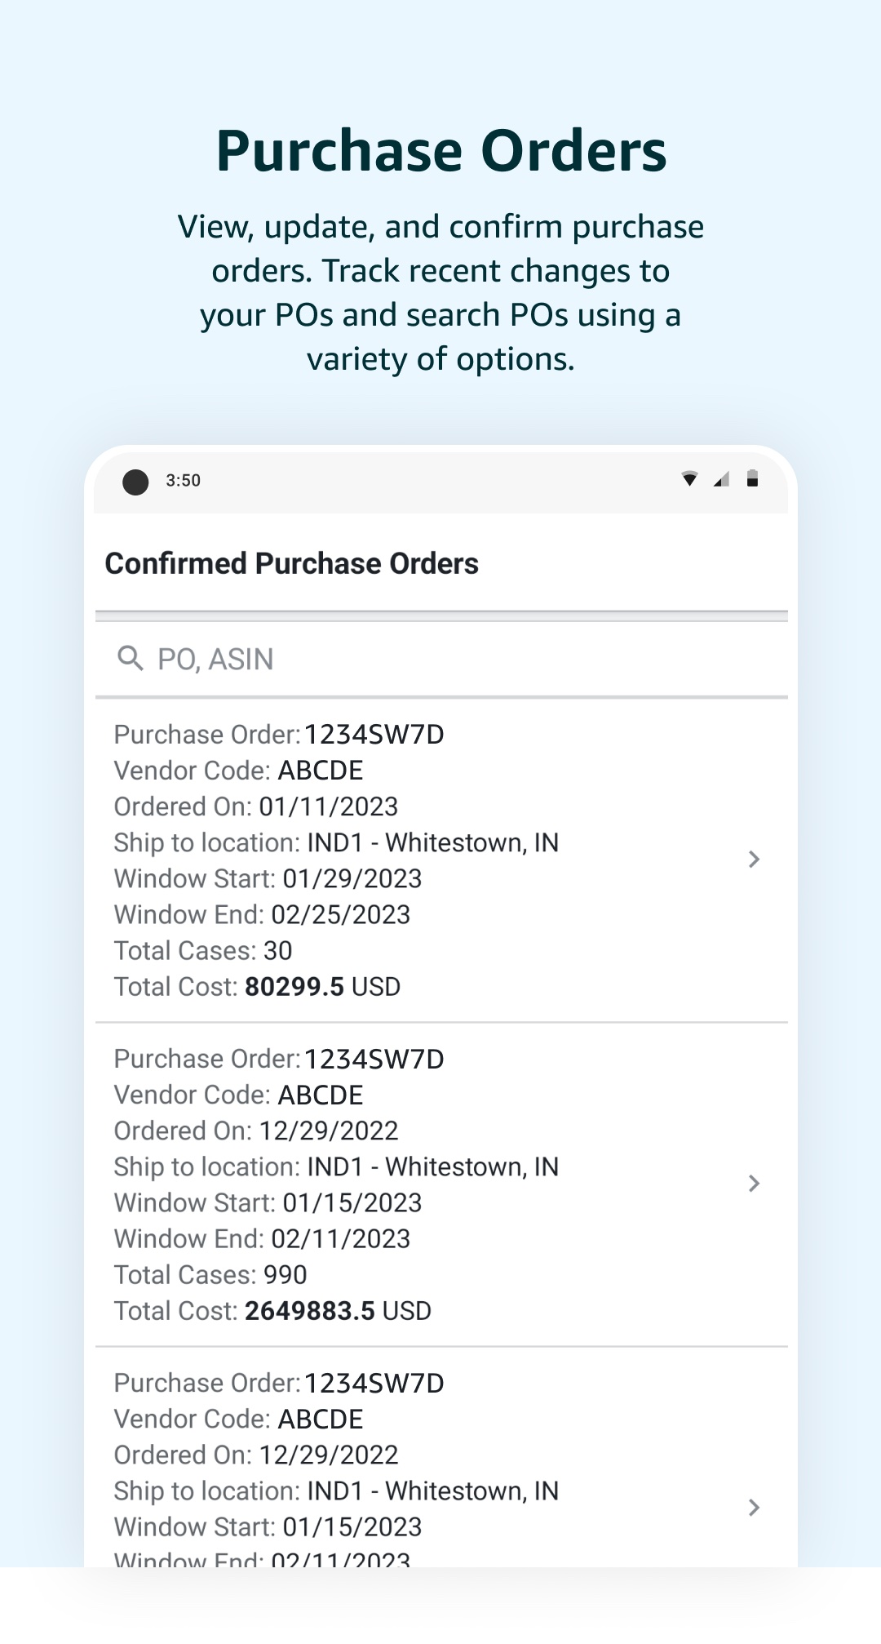Image resolution: width=881 pixels, height=1644 pixels.
Task: Focus the PO, ASIN search field
Action: tap(441, 659)
